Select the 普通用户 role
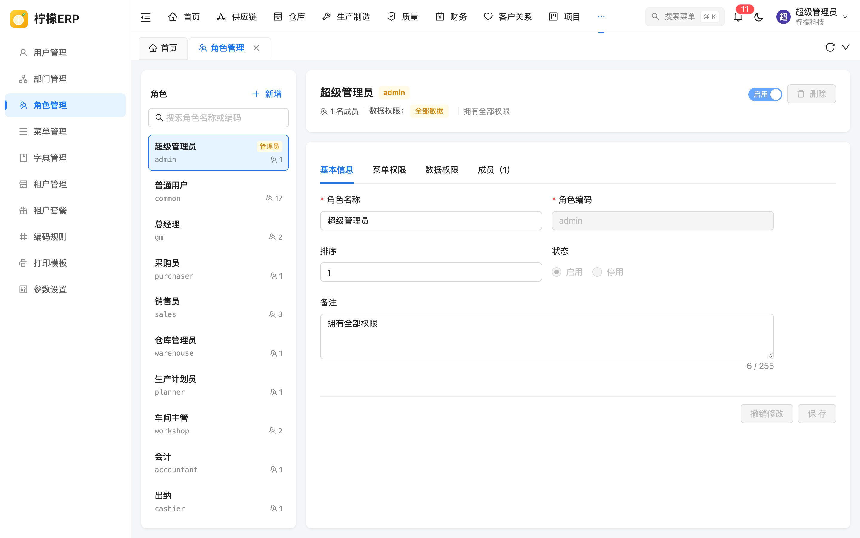The height and width of the screenshot is (538, 860). [x=218, y=191]
